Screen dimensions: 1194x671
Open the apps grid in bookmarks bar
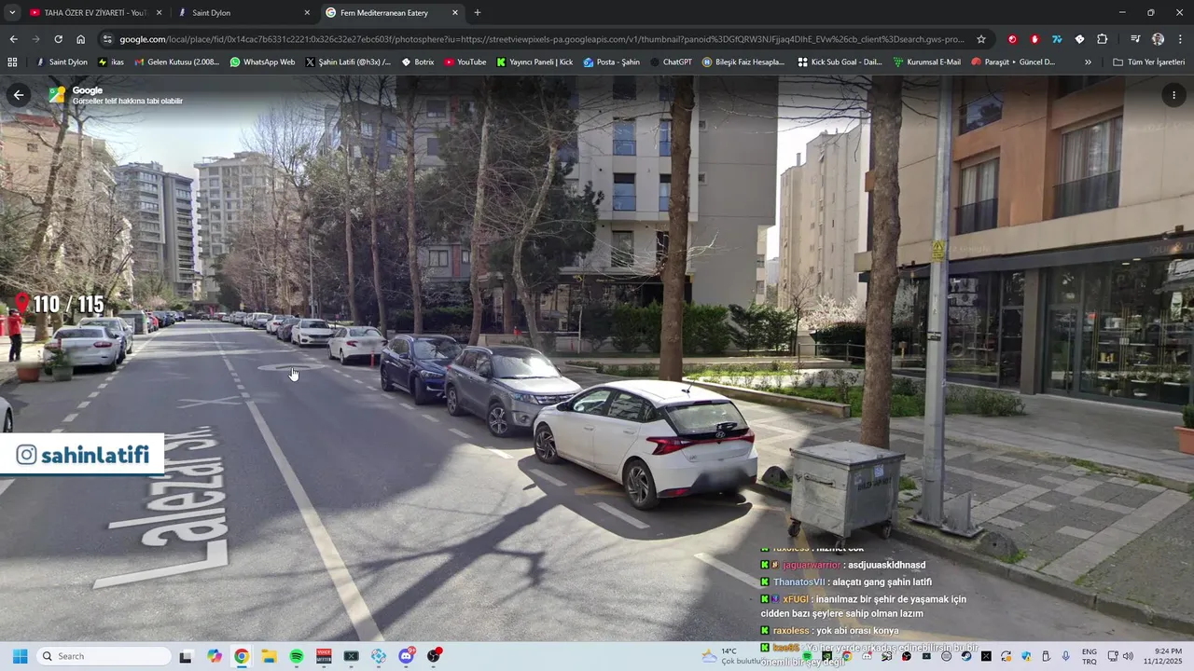pyautogui.click(x=12, y=62)
